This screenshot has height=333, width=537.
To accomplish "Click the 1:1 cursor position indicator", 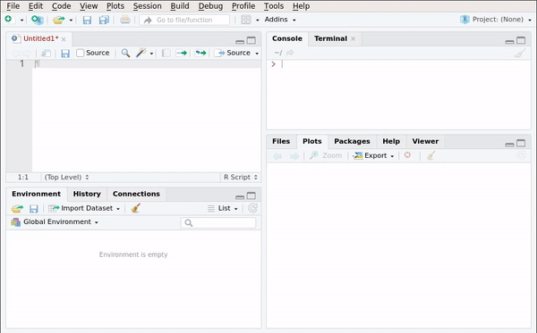I will pos(23,177).
